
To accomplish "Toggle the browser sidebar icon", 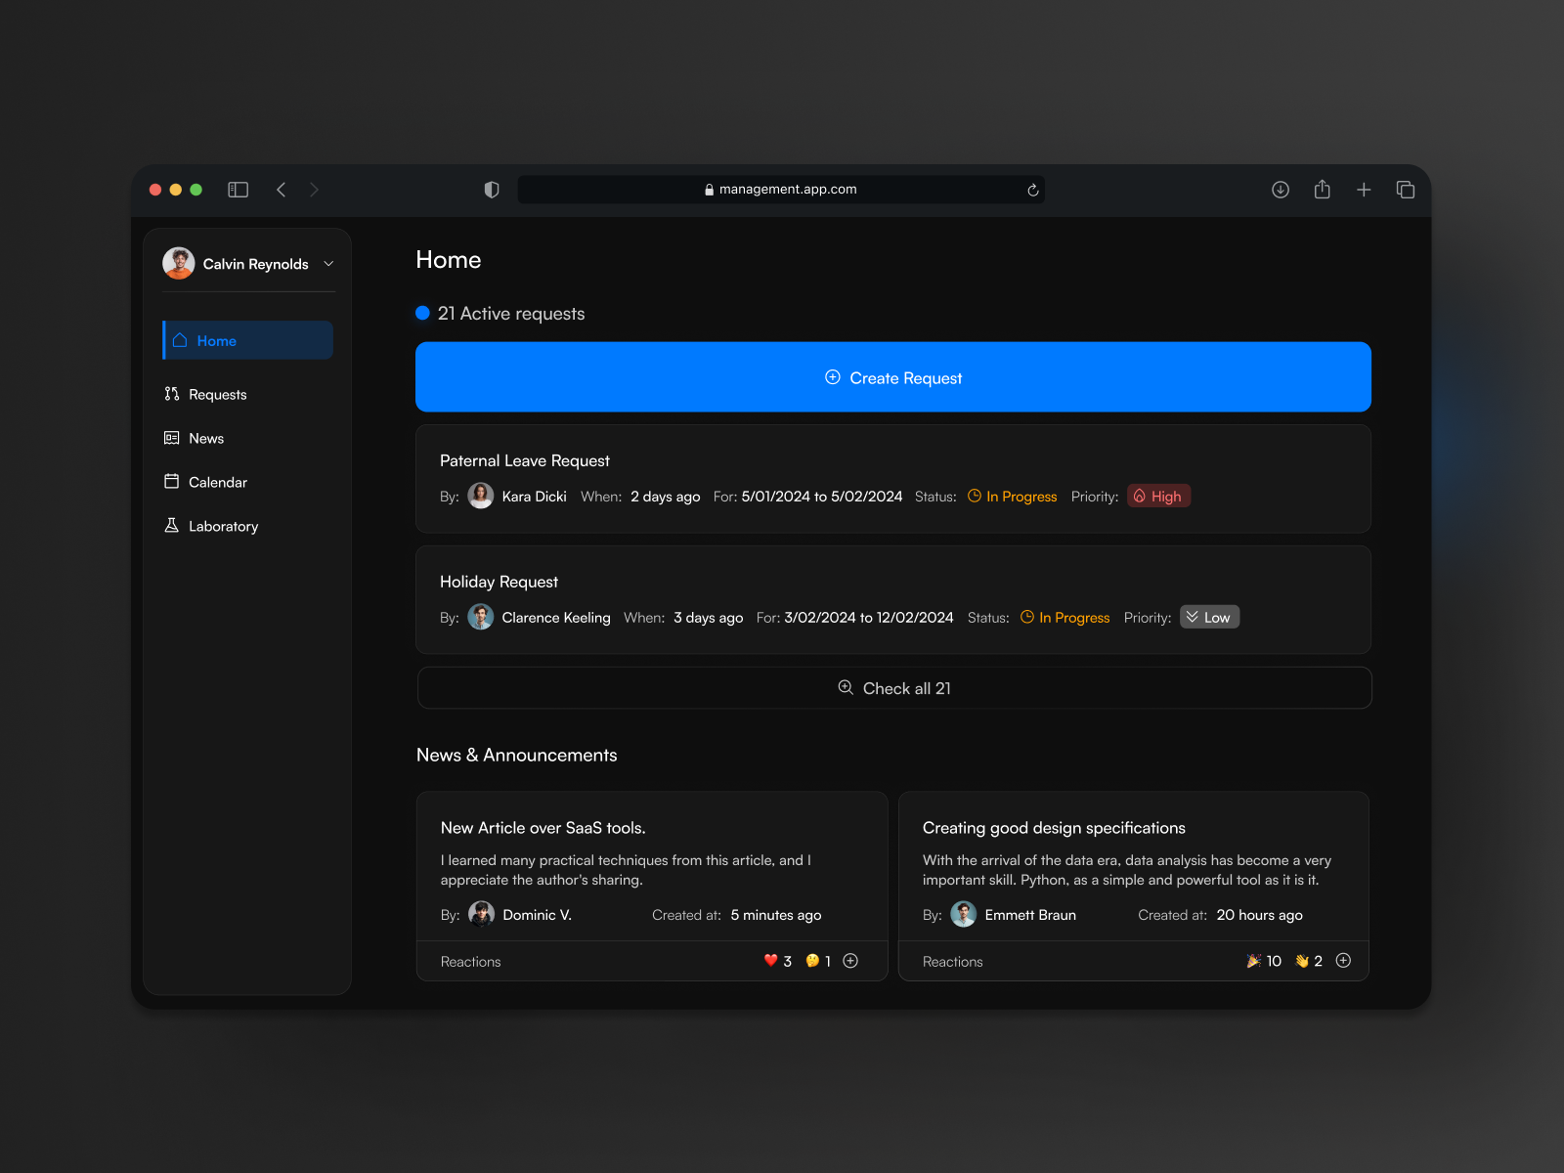I will point(238,189).
